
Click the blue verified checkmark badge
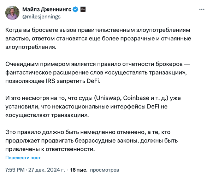pyautogui.click(x=76, y=10)
